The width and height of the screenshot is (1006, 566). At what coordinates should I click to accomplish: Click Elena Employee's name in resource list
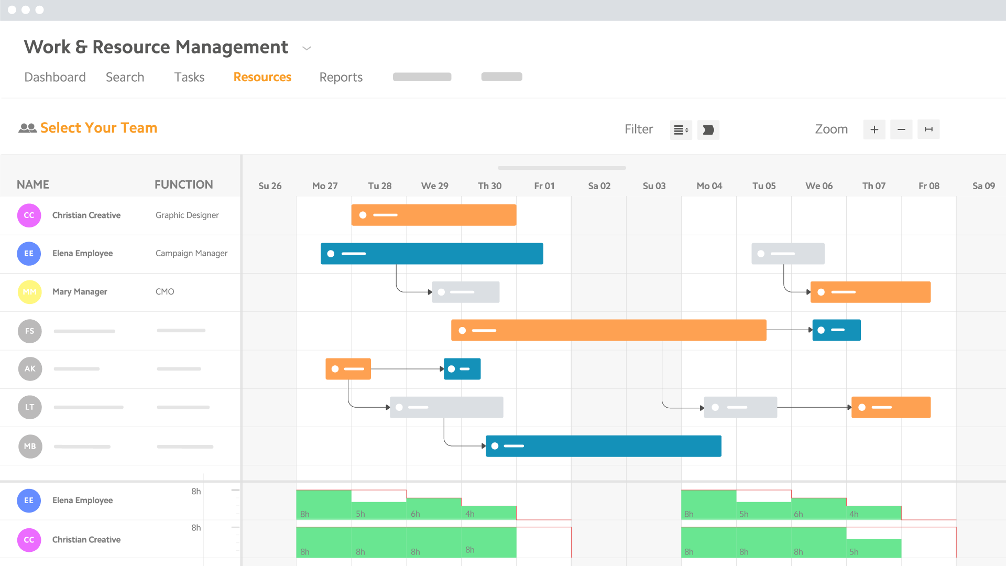82,253
